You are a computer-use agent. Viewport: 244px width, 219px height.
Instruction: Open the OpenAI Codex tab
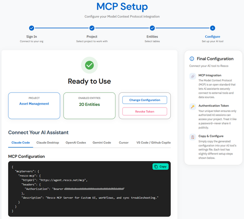click(76, 142)
